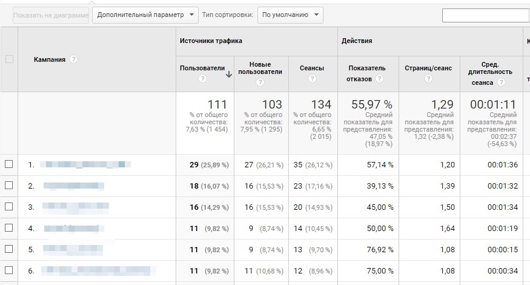Click bounce rate cell 75,00 %
530x285 pixels.
point(380,271)
